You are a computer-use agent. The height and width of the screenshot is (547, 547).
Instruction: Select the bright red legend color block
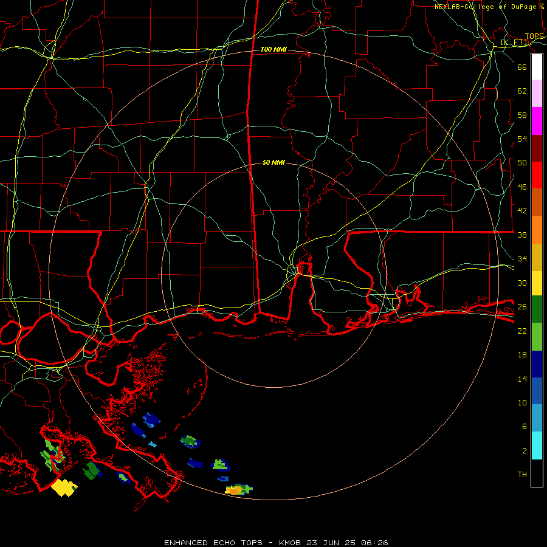537,175
